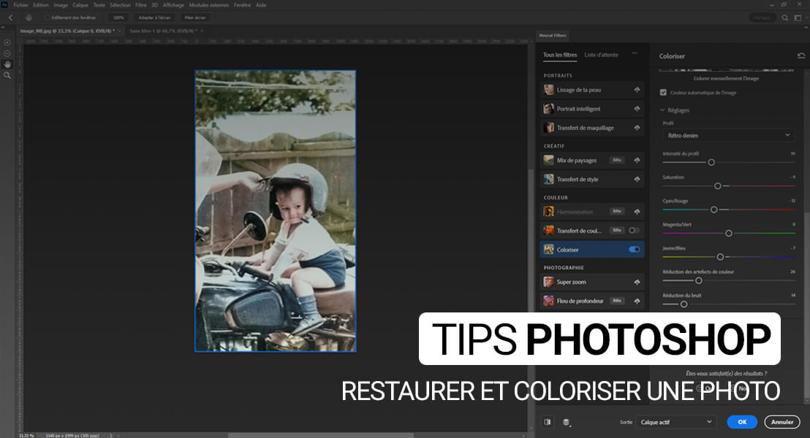Close the Sans titre-1 document tab
The image size is (810, 438).
pyautogui.click(x=202, y=31)
